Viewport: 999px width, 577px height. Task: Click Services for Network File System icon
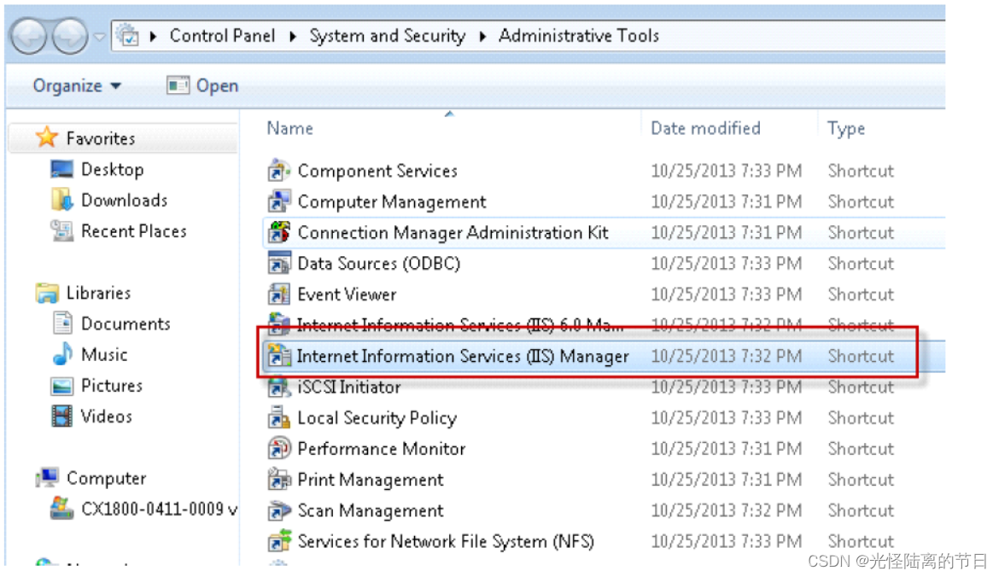click(279, 541)
